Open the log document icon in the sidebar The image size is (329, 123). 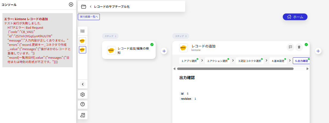pos(83,115)
